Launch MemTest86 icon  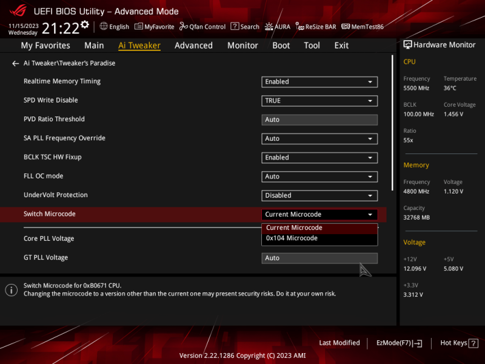pos(346,27)
